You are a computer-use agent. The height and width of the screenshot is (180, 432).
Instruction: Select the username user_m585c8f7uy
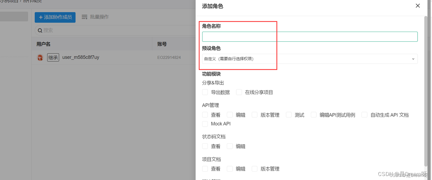click(81, 58)
